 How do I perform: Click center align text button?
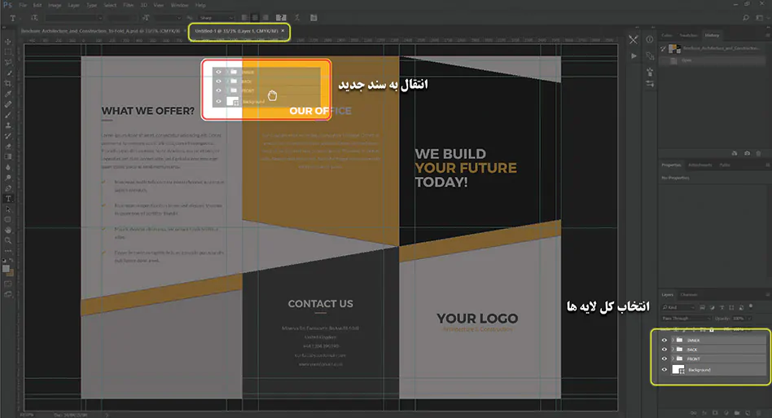click(255, 18)
